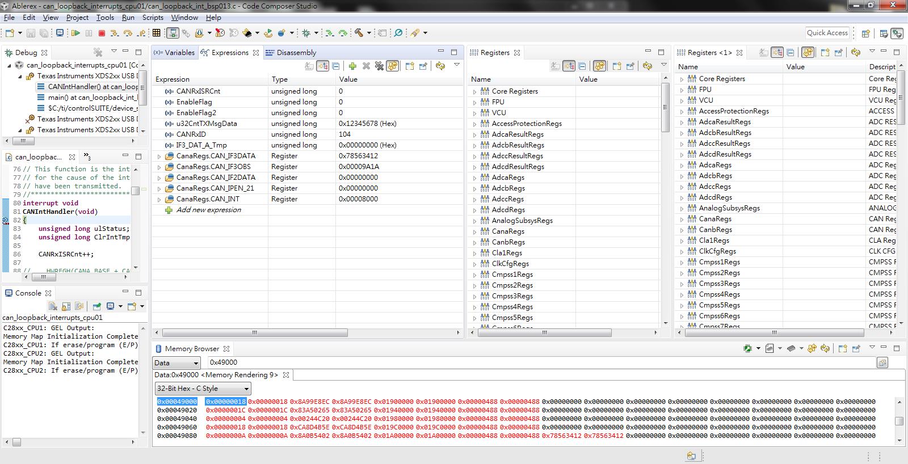Viewport: 908px width, 464px height.
Task: Toggle Show Type Names in Registers <1>
Action: (764, 53)
